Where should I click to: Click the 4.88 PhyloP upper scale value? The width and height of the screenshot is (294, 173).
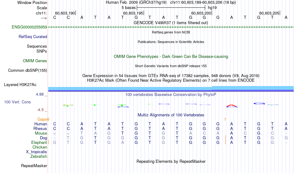[x=40, y=94]
